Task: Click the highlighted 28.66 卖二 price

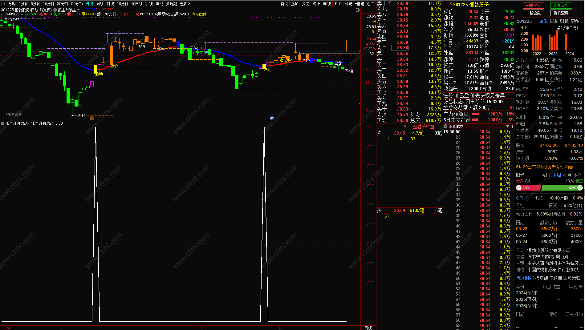Action: (400, 48)
